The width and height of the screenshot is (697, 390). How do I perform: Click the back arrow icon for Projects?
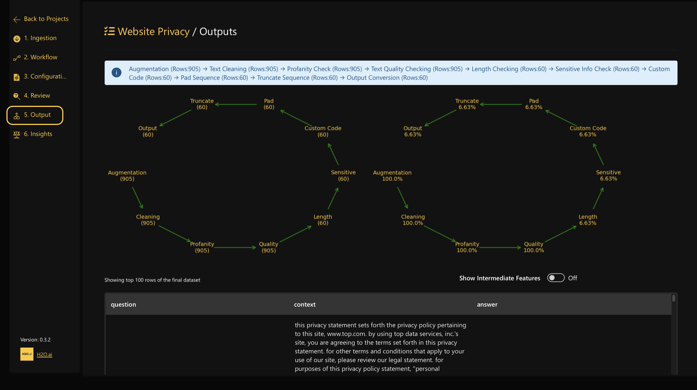point(17,19)
